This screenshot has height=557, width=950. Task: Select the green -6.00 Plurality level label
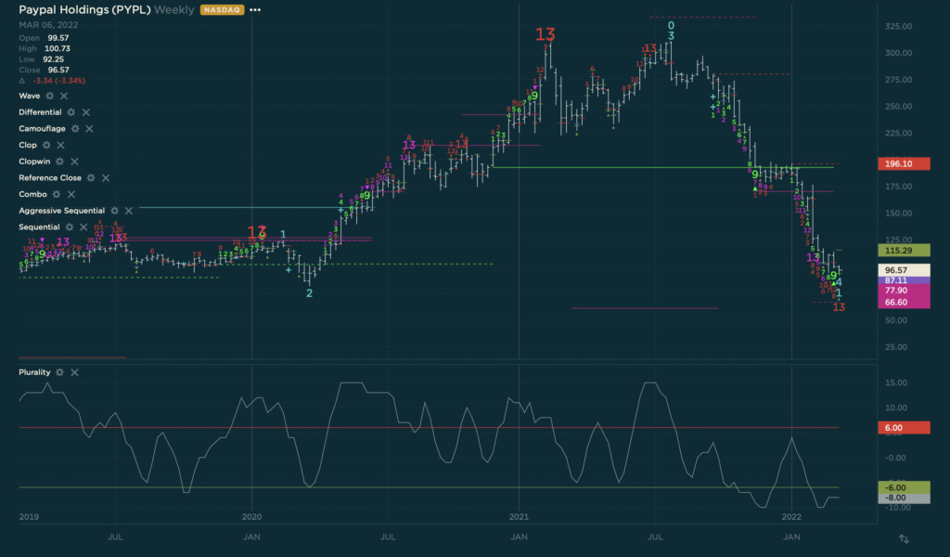(x=904, y=487)
